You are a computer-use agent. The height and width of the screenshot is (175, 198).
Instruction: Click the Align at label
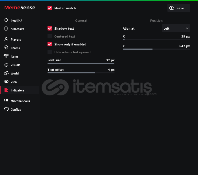click(128, 29)
